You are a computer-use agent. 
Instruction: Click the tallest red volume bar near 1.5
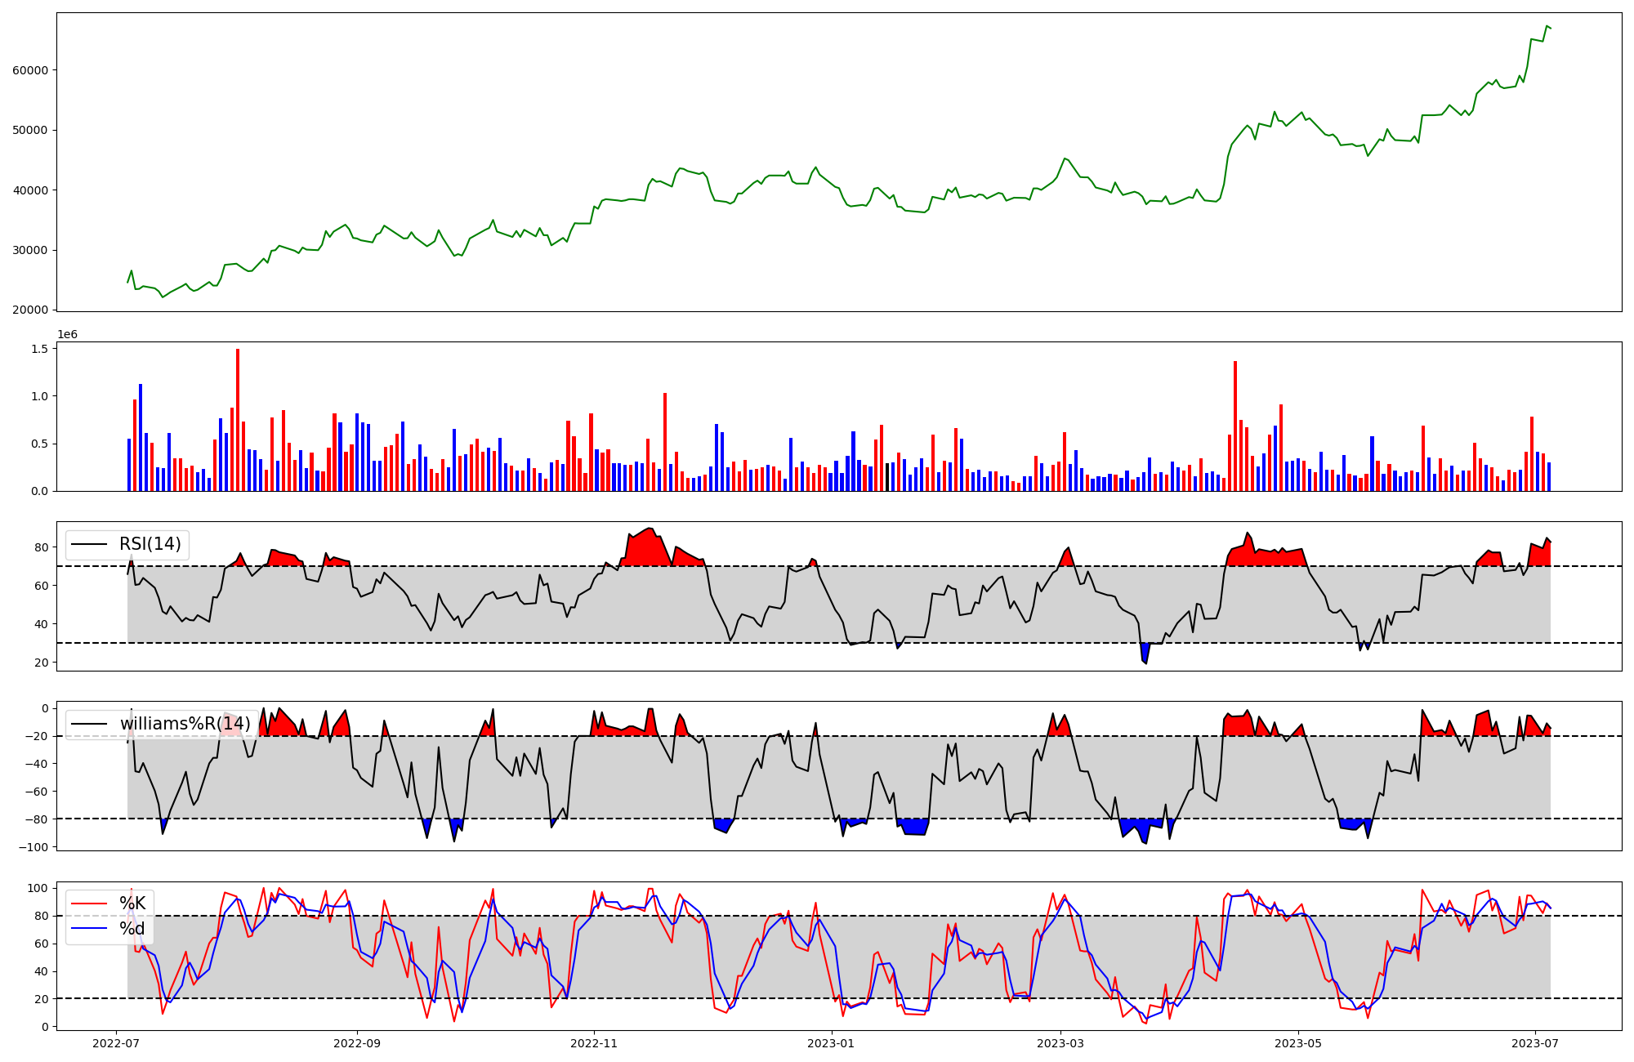click(238, 421)
